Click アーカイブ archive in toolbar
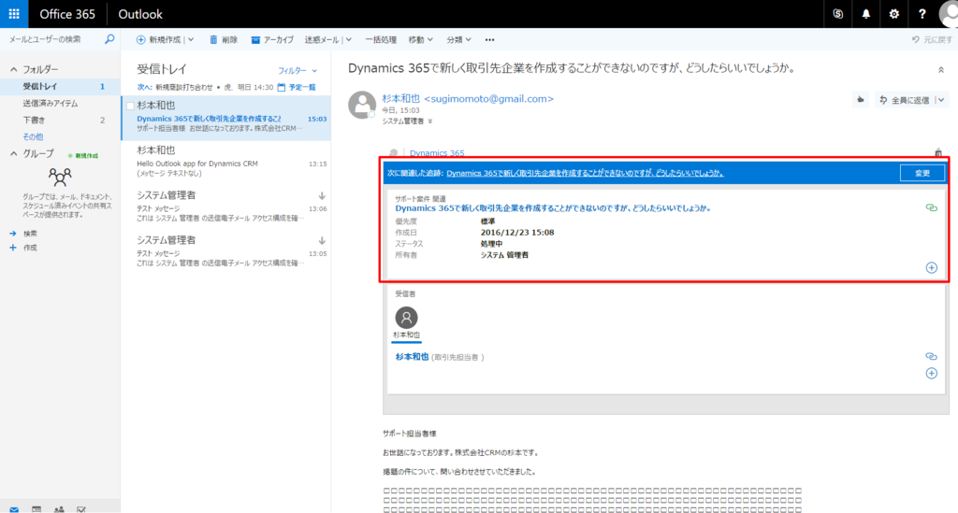Screen dimensions: 958x513 [x=272, y=39]
